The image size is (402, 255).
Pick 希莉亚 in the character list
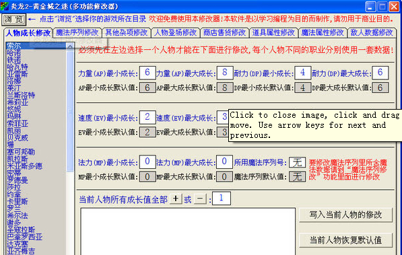18,102
